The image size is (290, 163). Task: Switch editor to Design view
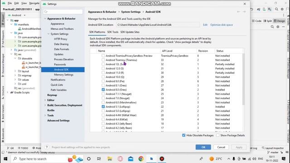click(x=279, y=21)
